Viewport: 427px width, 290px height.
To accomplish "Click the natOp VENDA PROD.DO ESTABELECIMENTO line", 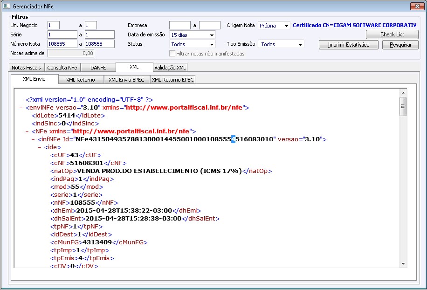I will point(161,171).
